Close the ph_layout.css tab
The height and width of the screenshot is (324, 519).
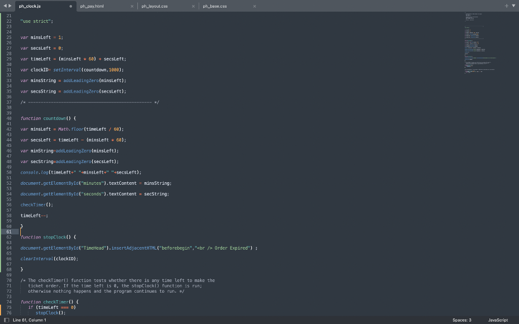pos(193,6)
